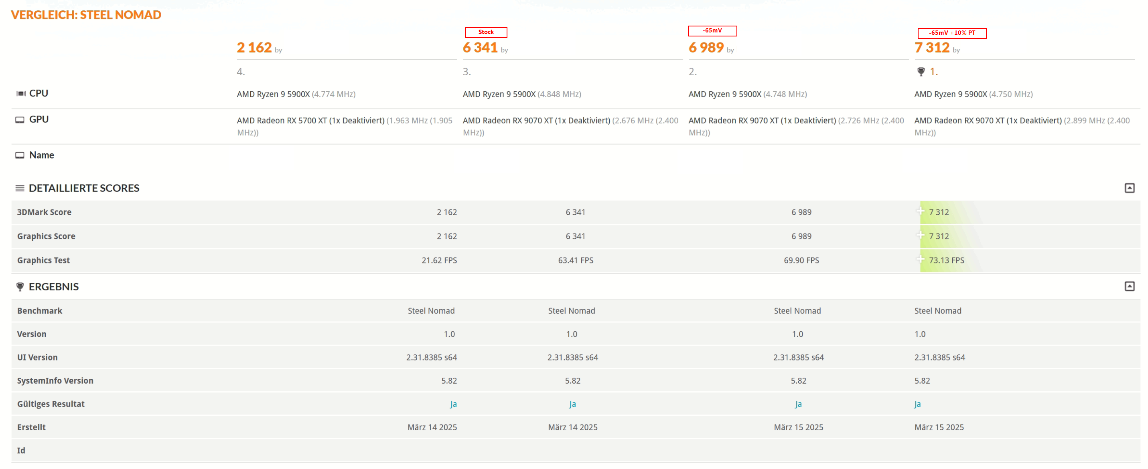Viewport: 1148px width, 469px height.
Task: Click plus icon in 3DMark Score row
Action: [921, 211]
